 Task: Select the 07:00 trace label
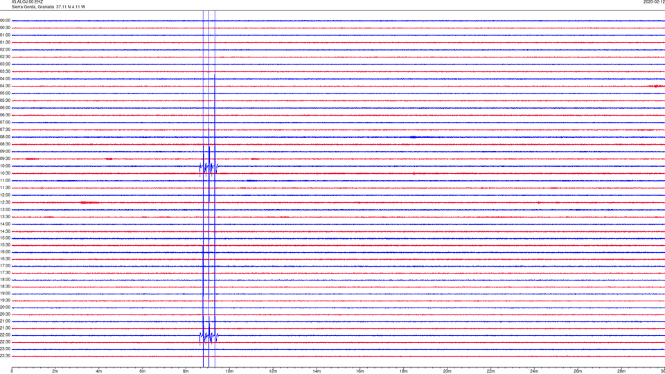5,122
